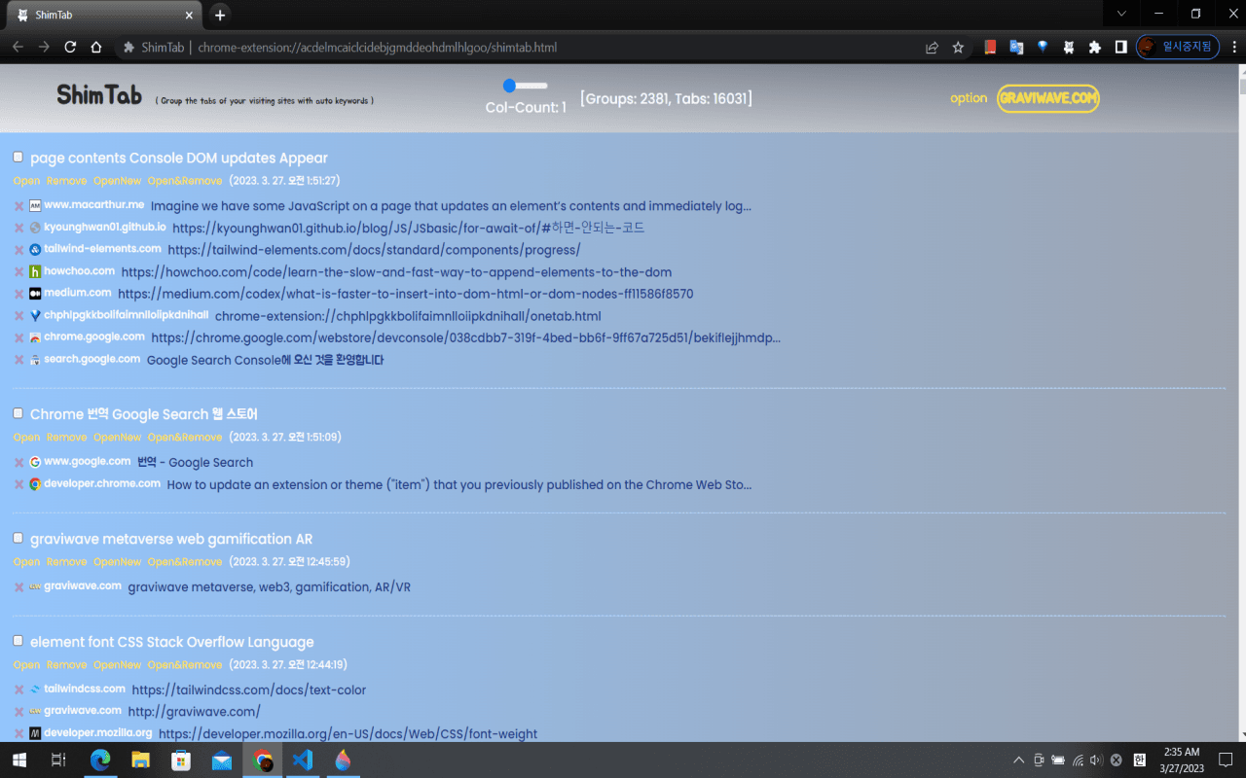This screenshot has height=778, width=1246.
Task: Expand the tab search chevron in the title bar
Action: 1121,14
